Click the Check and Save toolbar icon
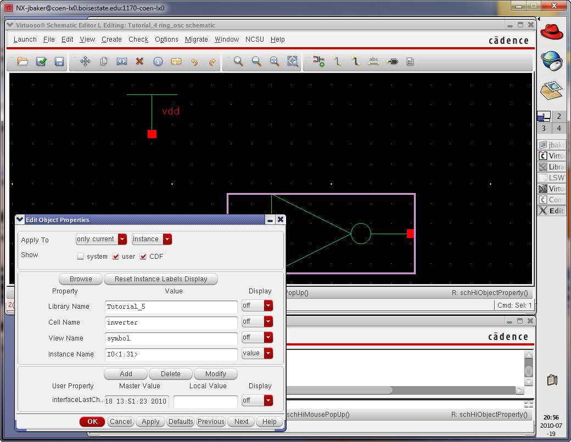 (41, 61)
